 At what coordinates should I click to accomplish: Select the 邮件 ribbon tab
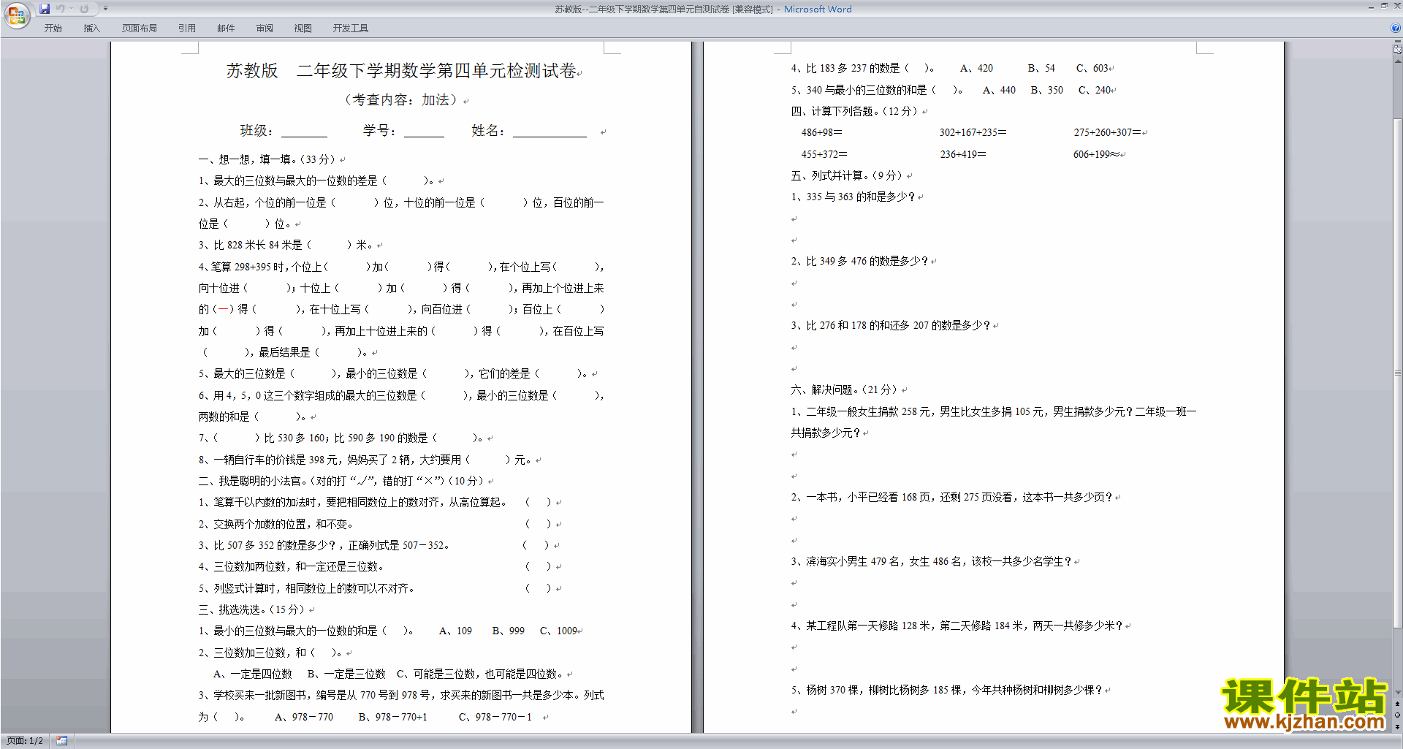pos(226,28)
